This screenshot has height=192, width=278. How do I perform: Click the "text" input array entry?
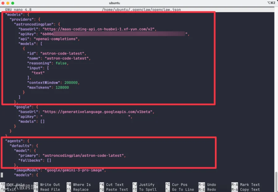38,73
